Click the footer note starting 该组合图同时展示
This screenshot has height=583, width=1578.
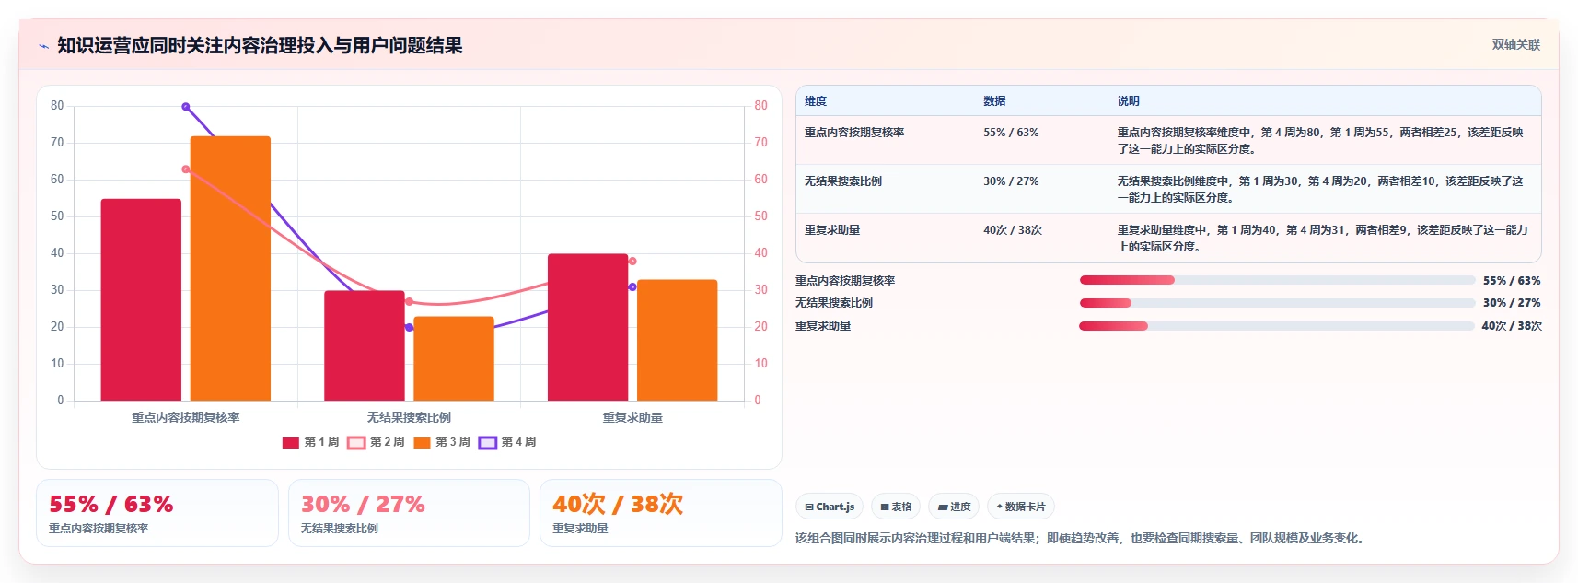(1080, 539)
